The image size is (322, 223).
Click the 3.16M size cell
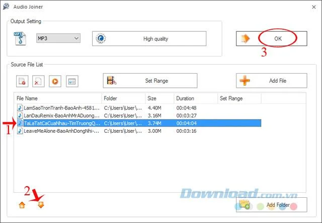(154, 116)
